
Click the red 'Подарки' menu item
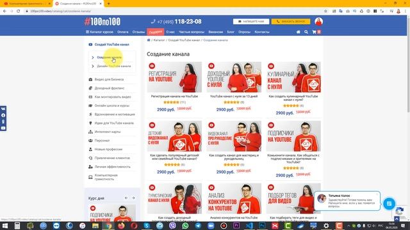point(155,32)
